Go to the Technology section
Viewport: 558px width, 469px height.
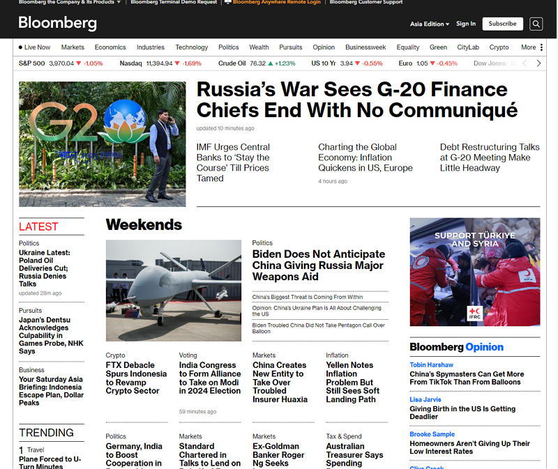click(191, 47)
